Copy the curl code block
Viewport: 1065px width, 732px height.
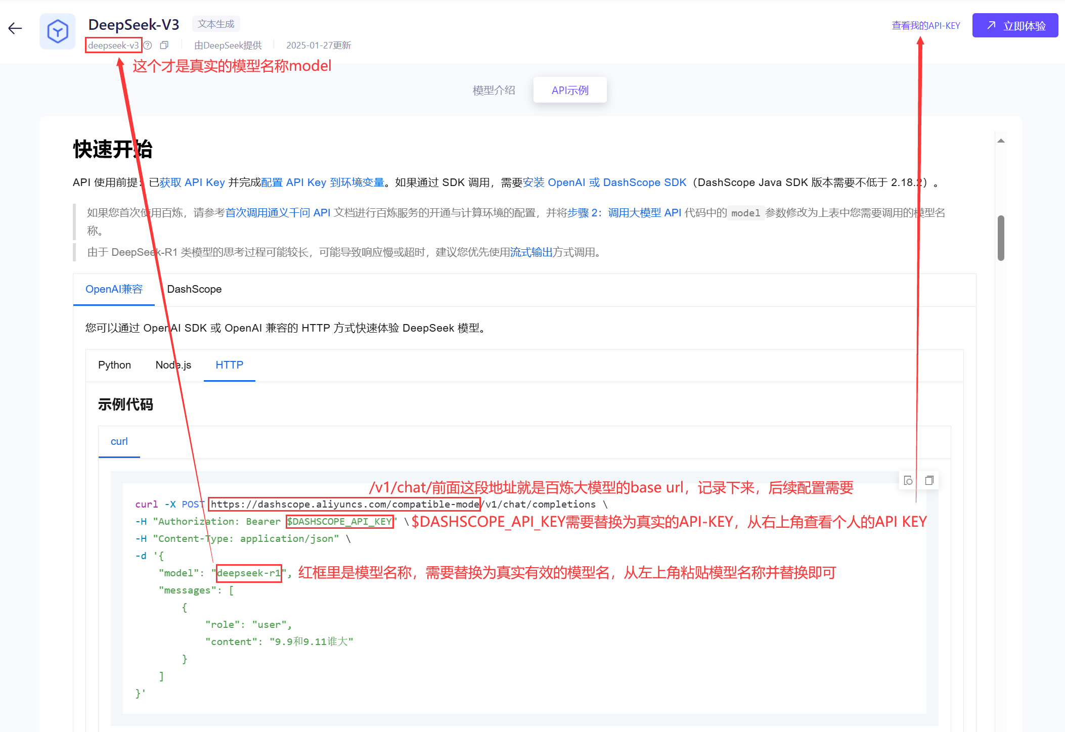coord(929,480)
